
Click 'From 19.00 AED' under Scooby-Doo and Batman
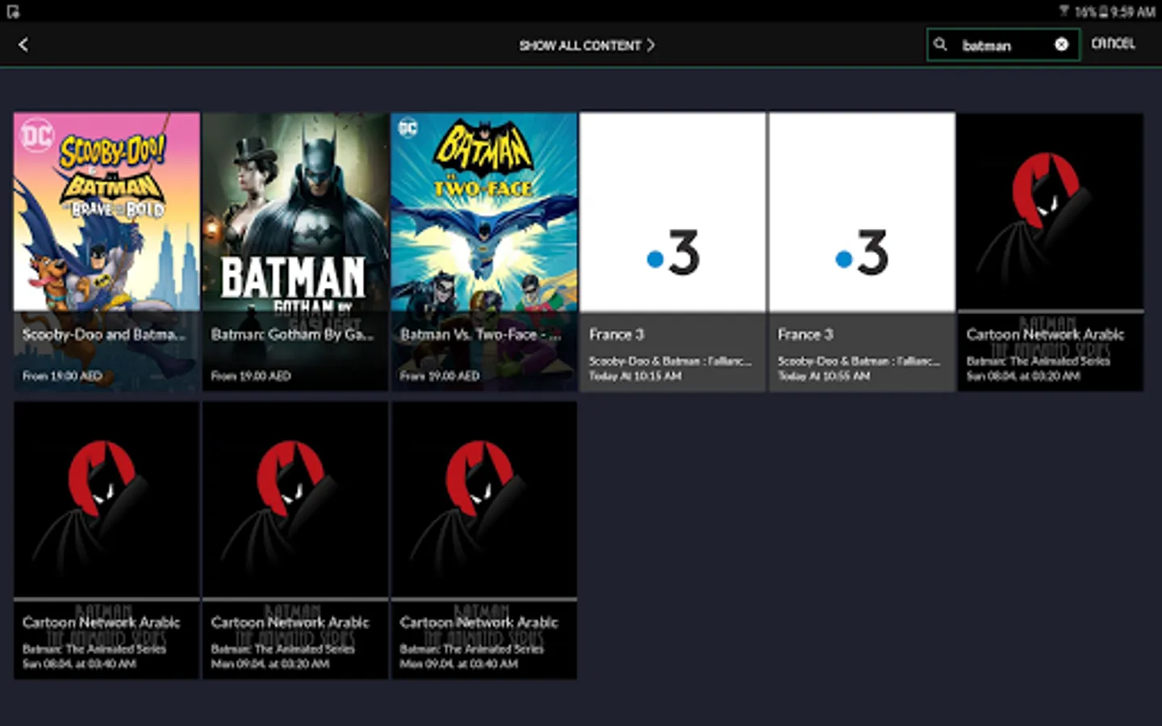[x=62, y=376]
